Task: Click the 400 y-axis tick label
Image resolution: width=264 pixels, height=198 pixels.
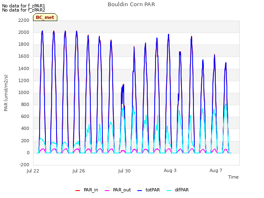Action: [x=25, y=128]
